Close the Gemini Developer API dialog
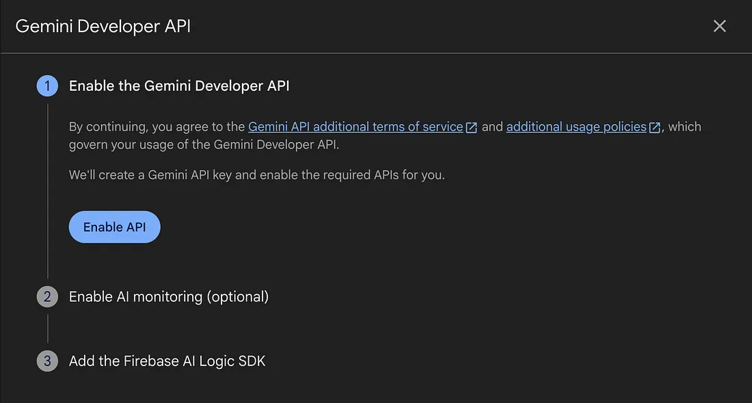The height and width of the screenshot is (403, 752). [x=719, y=26]
